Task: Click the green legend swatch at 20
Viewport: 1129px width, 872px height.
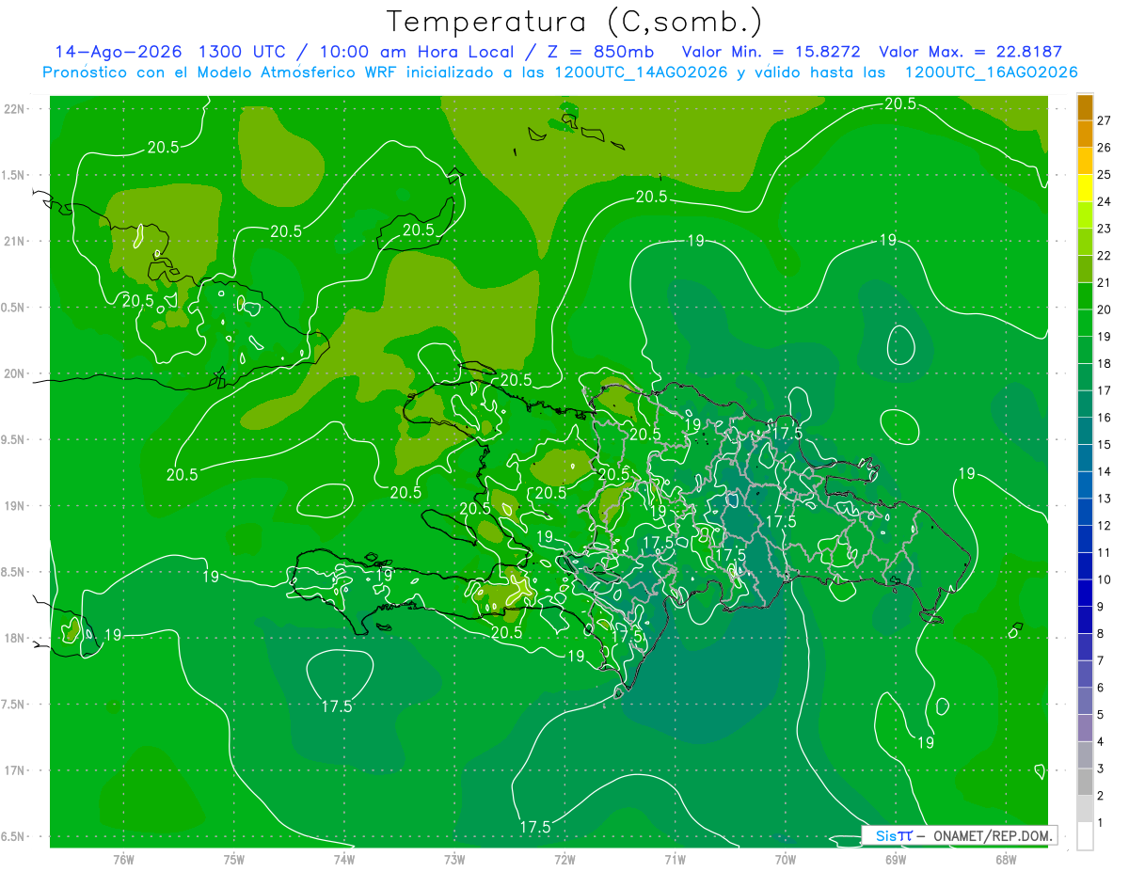Action: [1085, 297]
